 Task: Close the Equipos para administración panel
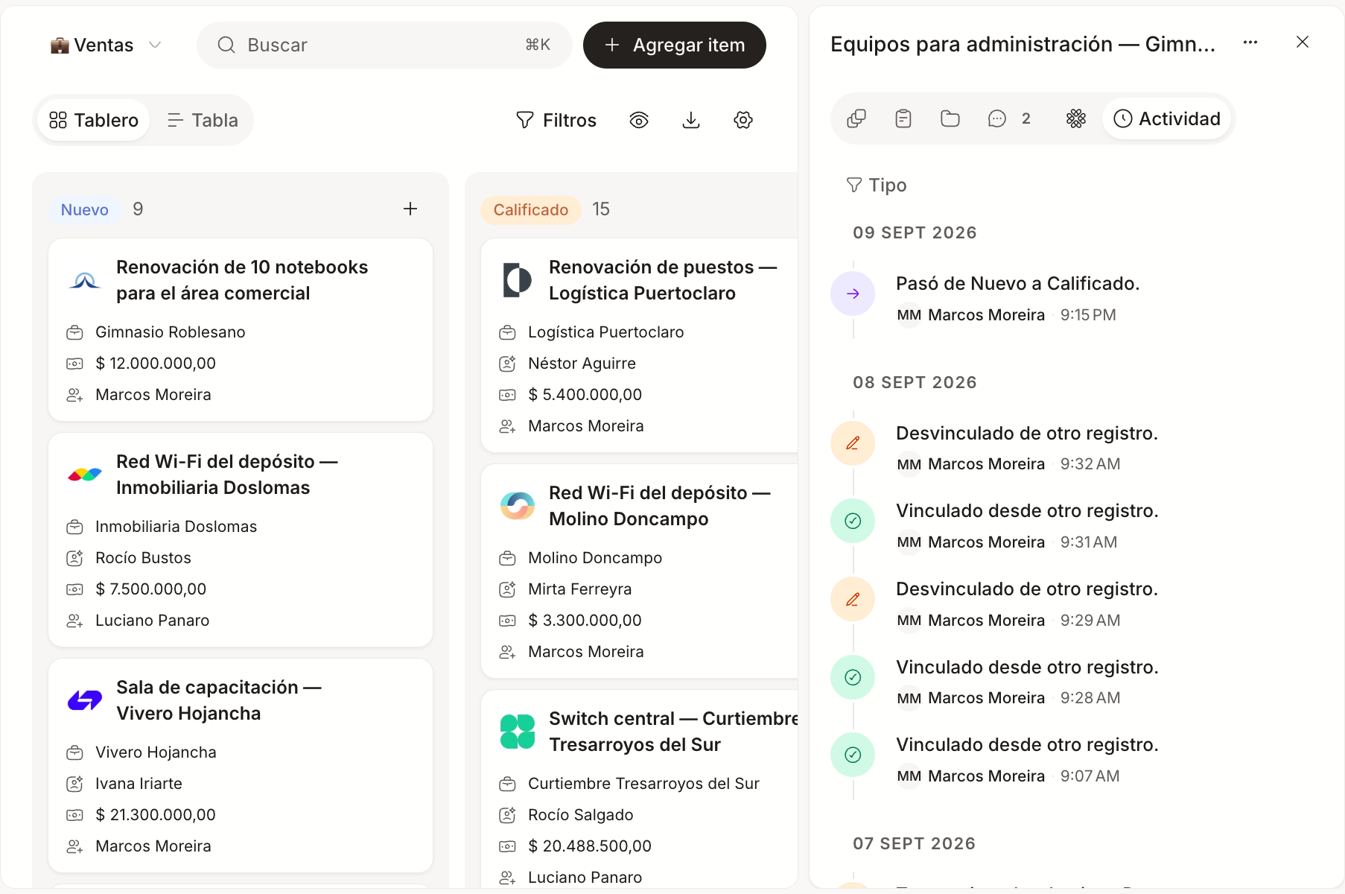coord(1303,42)
